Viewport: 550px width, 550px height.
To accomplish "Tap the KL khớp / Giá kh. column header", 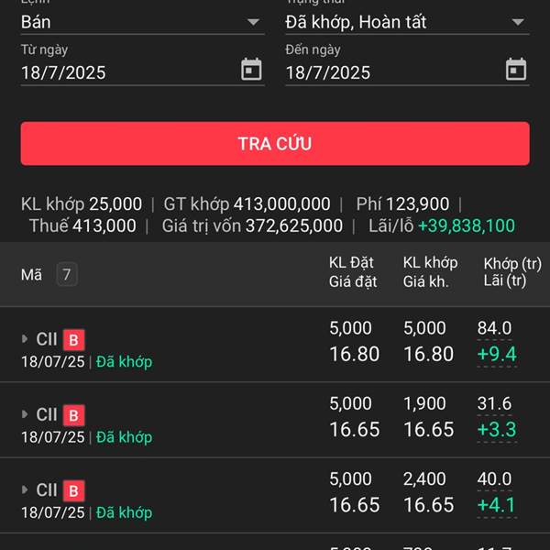I will tap(431, 272).
